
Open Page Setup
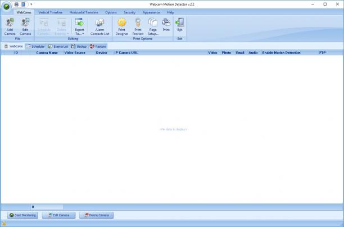point(153,27)
